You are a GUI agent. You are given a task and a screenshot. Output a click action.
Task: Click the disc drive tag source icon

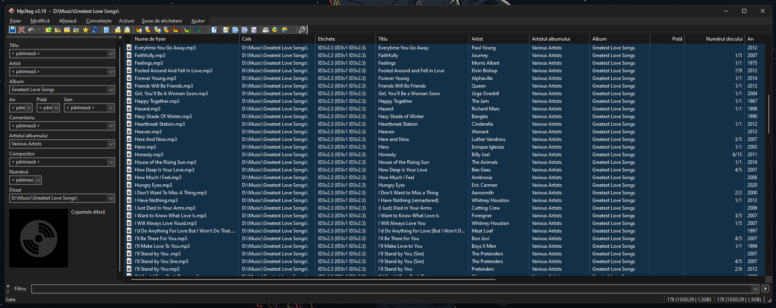click(266, 30)
